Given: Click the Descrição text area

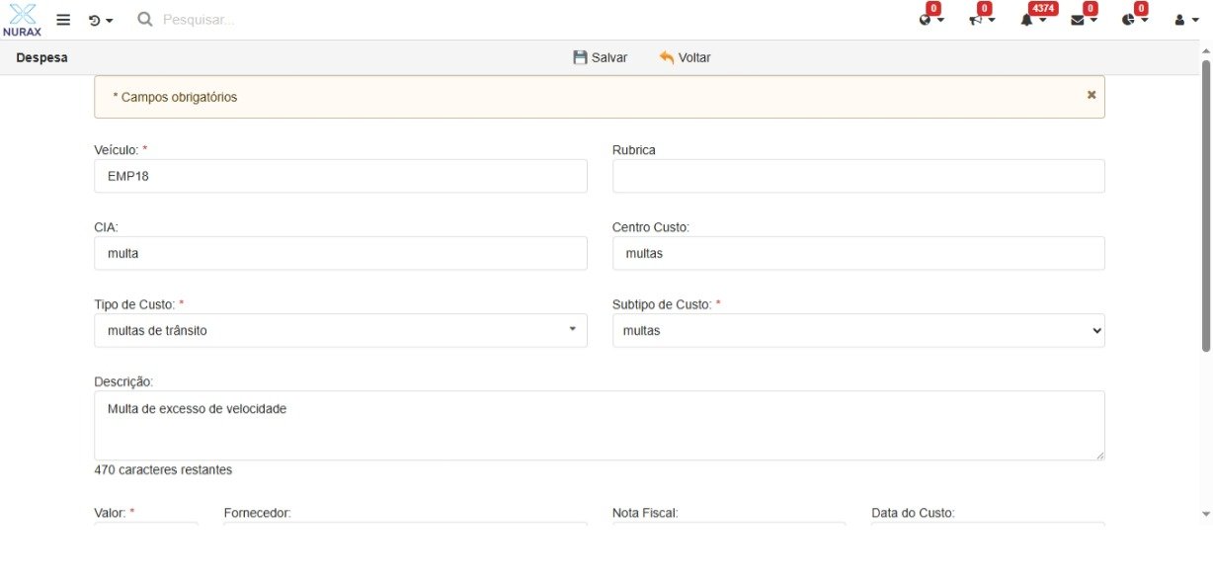Looking at the screenshot, I should point(599,425).
